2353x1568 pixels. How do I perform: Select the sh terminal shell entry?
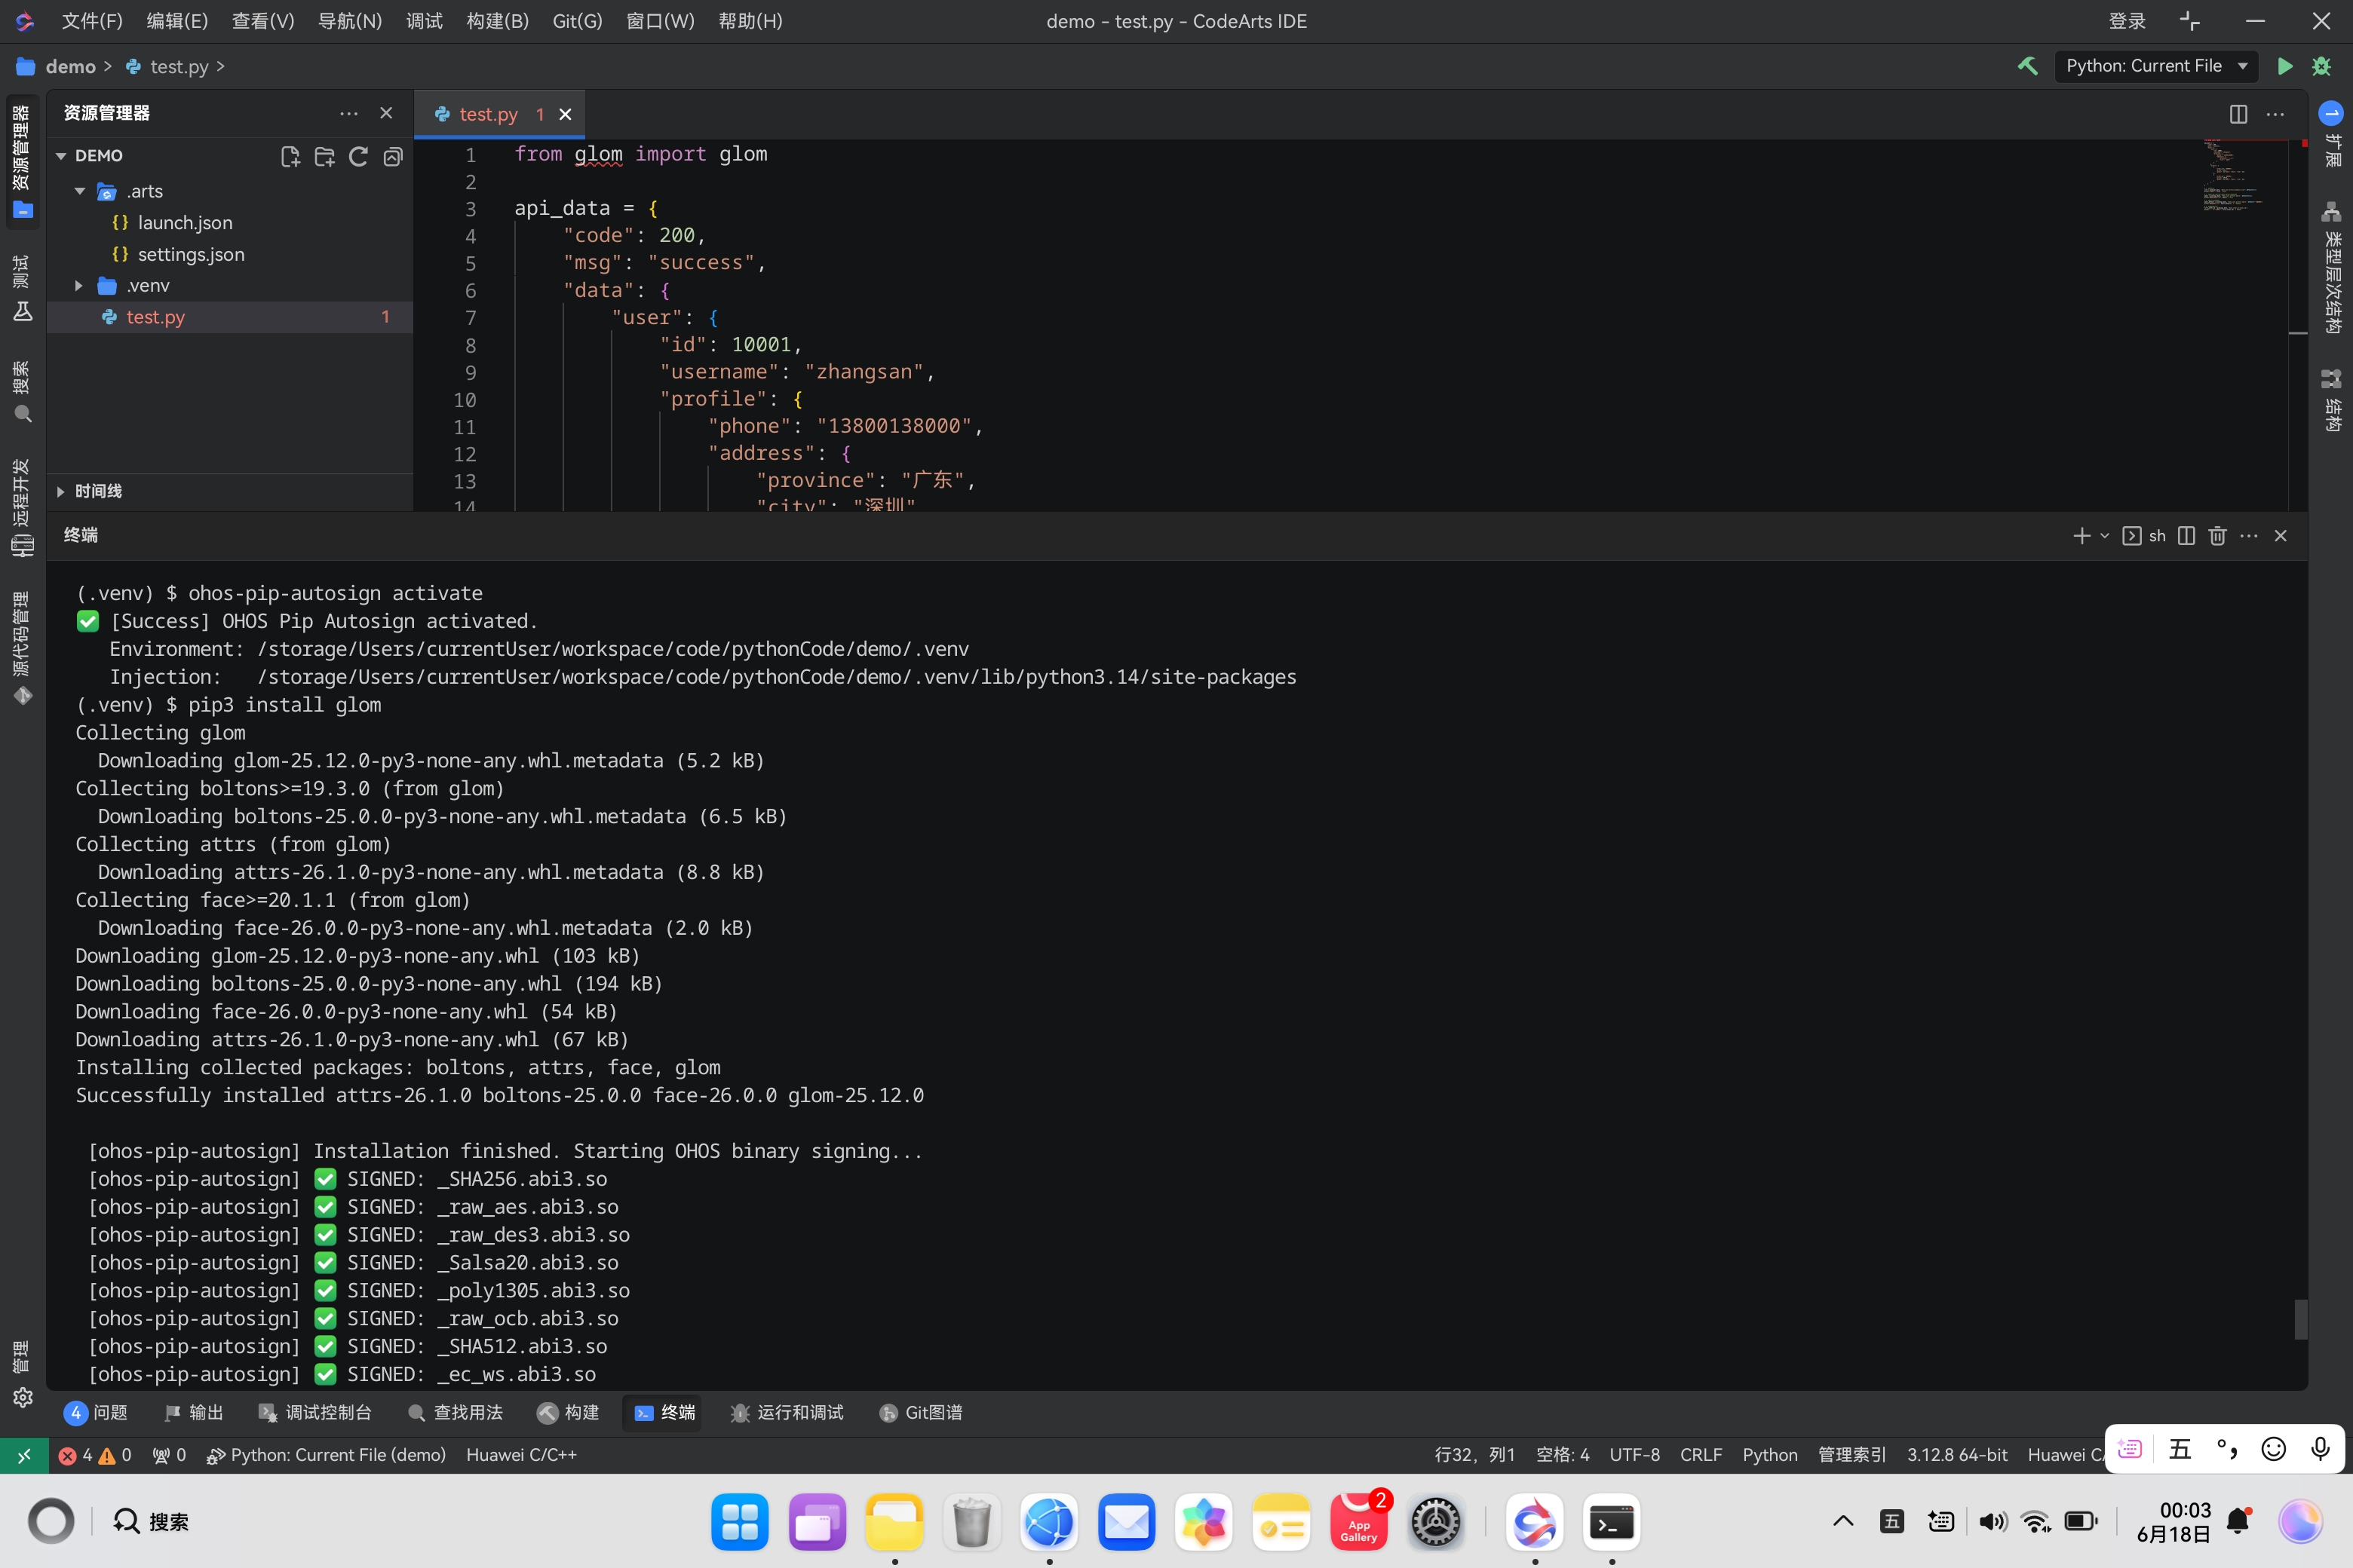click(x=2145, y=536)
